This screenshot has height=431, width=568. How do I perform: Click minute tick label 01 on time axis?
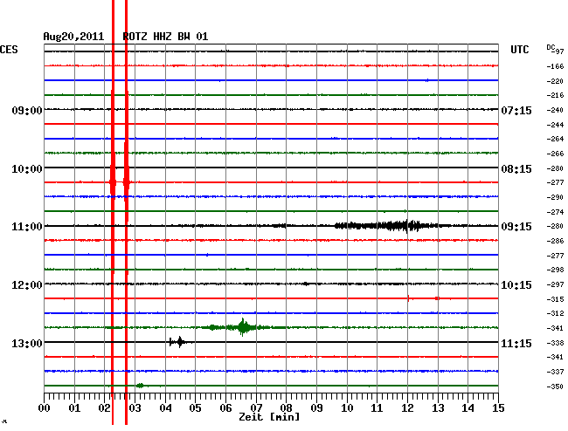point(74,408)
